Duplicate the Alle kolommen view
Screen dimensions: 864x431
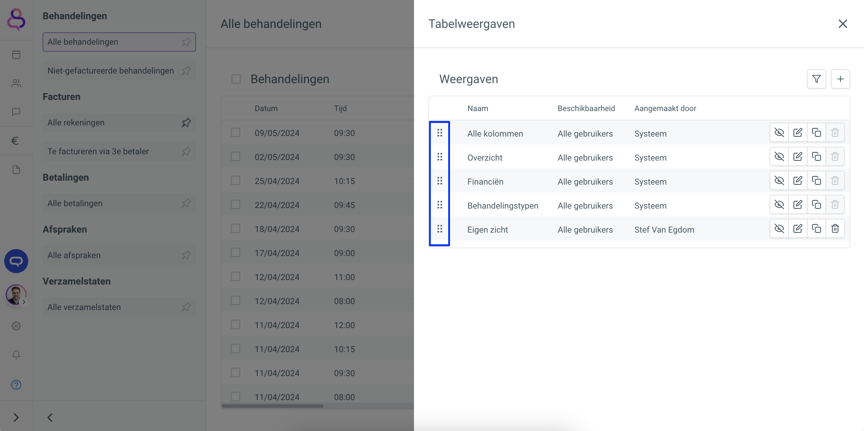coord(816,133)
